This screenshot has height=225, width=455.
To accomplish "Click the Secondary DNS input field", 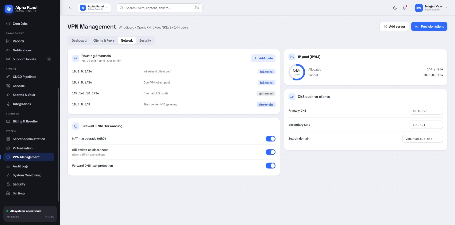I will [426, 125].
